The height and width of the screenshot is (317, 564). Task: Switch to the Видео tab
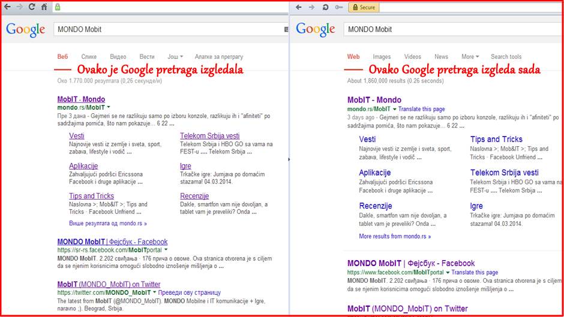[x=118, y=56]
